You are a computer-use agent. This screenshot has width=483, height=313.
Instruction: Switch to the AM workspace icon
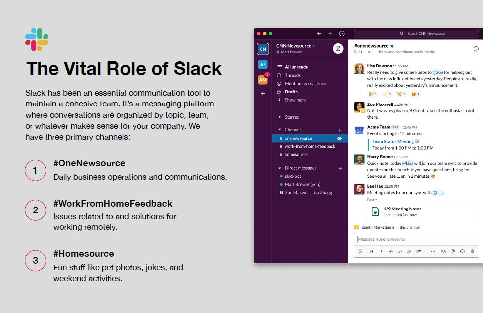[263, 80]
